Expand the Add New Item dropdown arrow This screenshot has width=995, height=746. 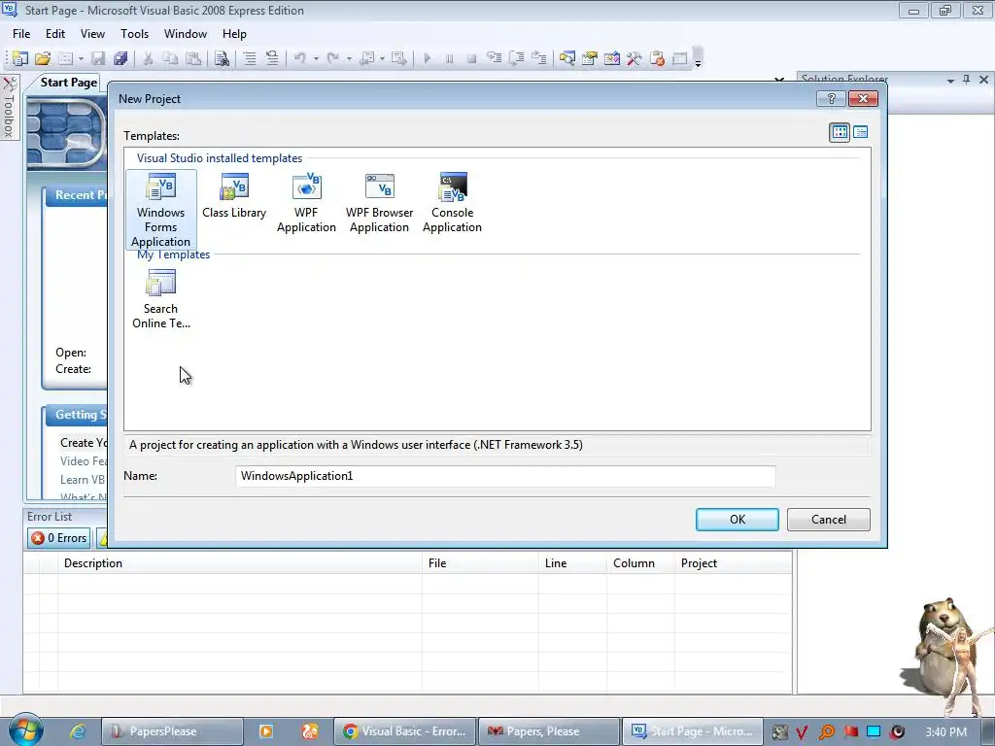tap(81, 58)
